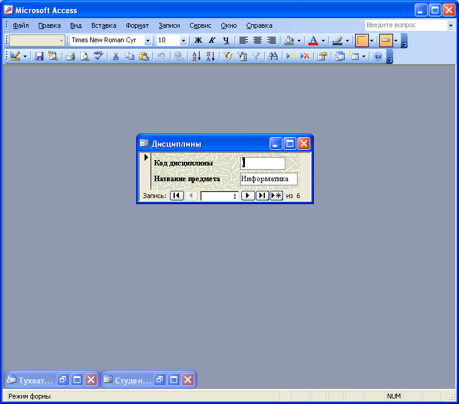Click the line/border color pen button
The height and width of the screenshot is (404, 459).
tap(337, 40)
